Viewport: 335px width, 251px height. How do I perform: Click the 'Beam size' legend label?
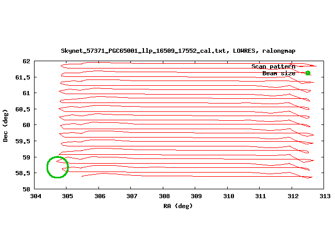(x=279, y=73)
